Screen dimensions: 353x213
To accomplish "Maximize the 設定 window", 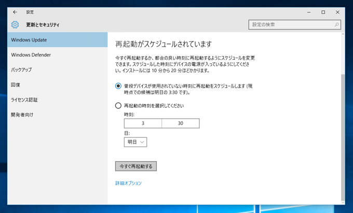I will coord(323,12).
